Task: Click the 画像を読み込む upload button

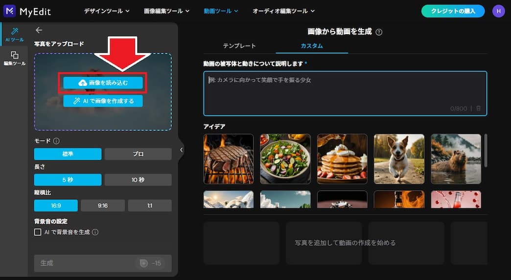Action: (x=103, y=83)
